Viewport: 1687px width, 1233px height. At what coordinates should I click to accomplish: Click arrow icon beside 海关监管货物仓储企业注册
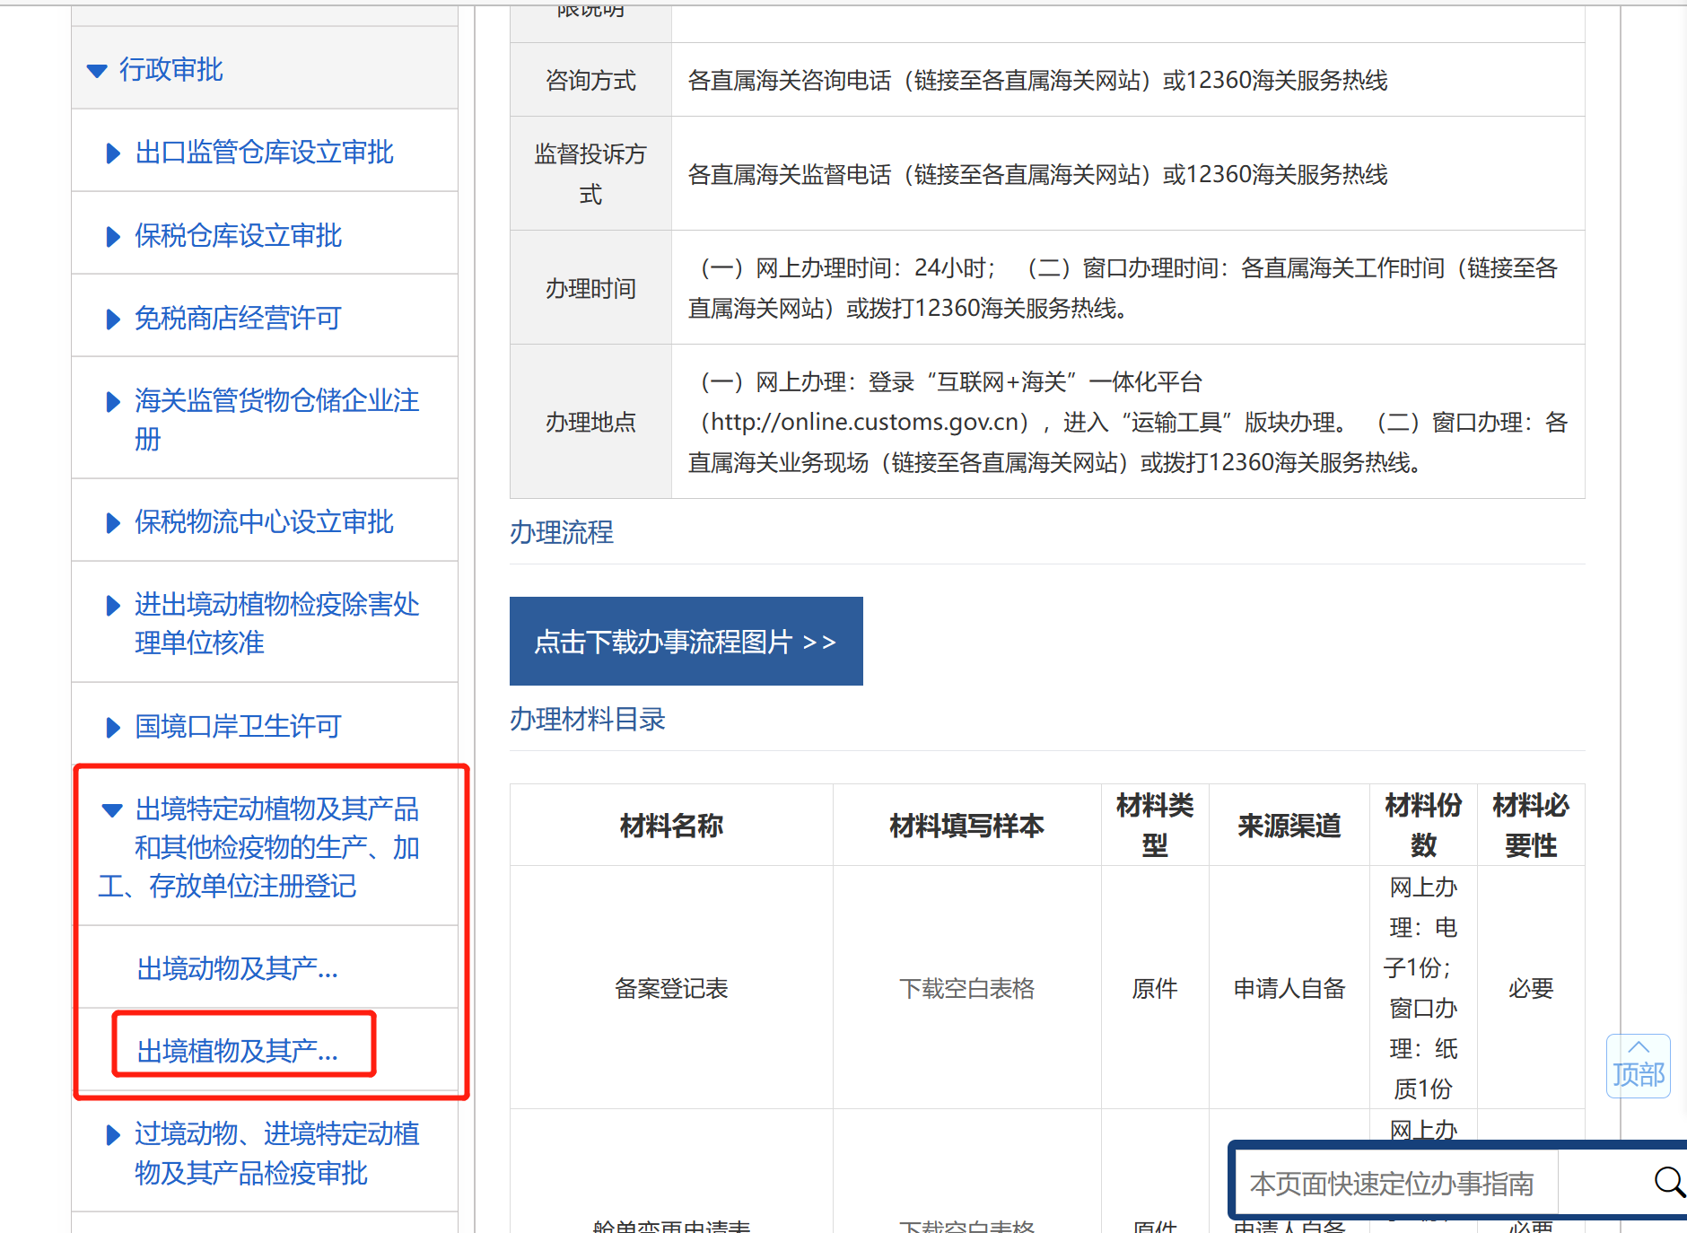point(113,402)
